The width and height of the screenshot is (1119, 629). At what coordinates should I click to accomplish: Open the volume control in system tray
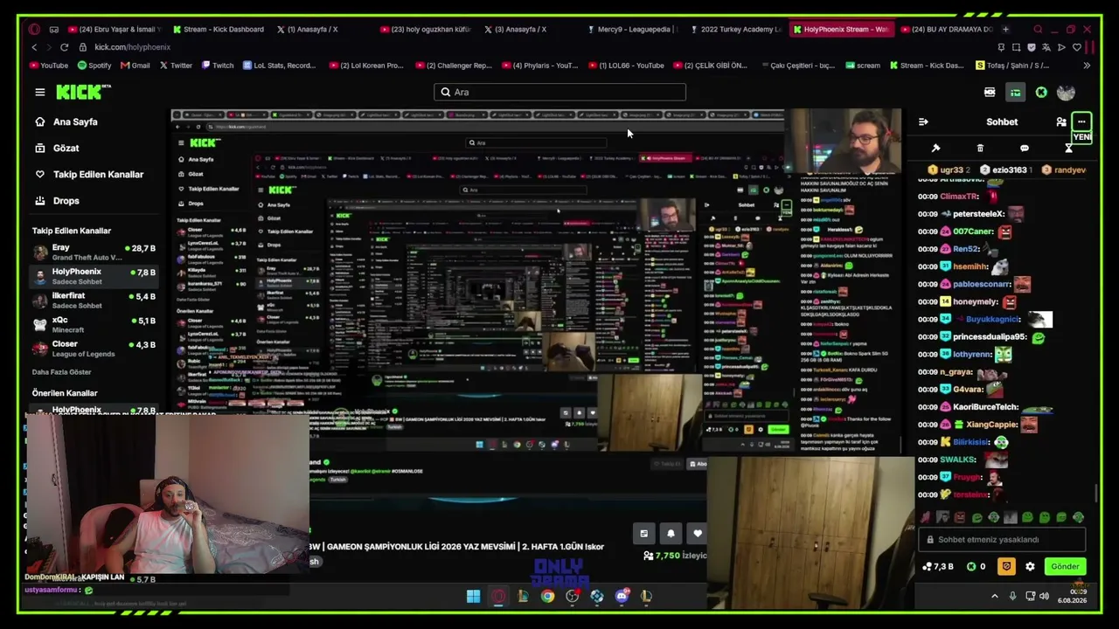pos(1045,597)
